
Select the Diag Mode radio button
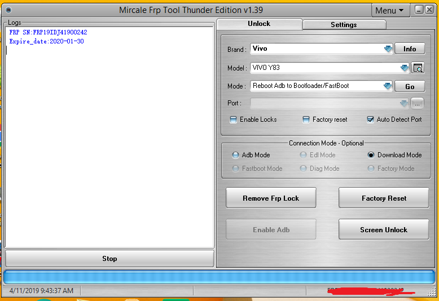click(x=303, y=169)
